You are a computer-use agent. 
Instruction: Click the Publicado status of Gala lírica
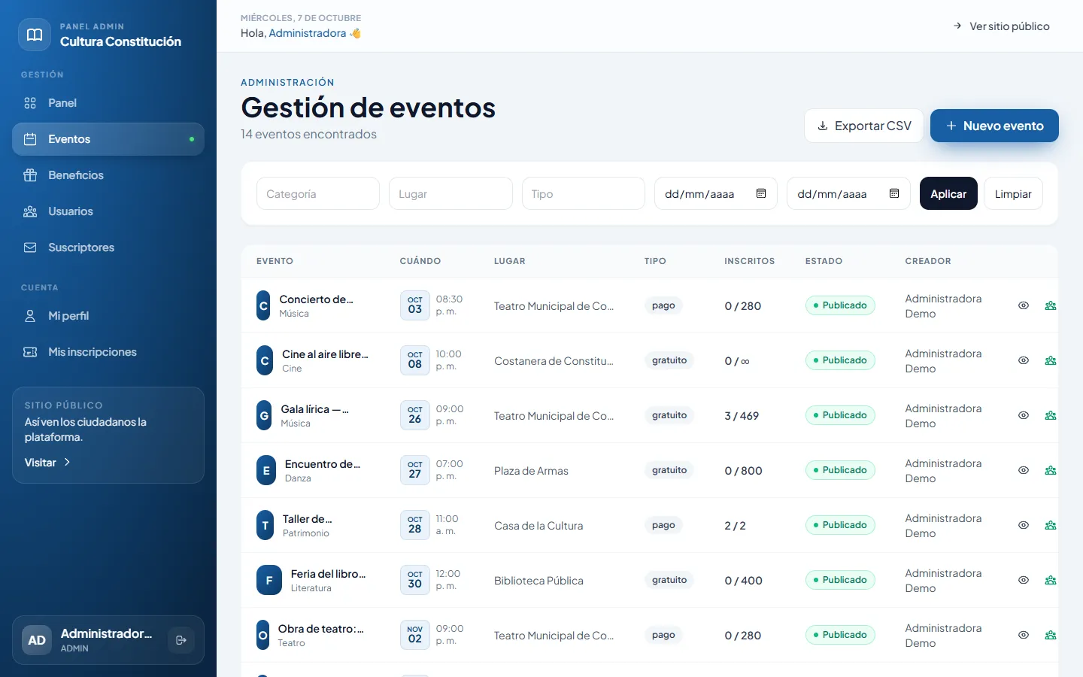click(x=840, y=415)
